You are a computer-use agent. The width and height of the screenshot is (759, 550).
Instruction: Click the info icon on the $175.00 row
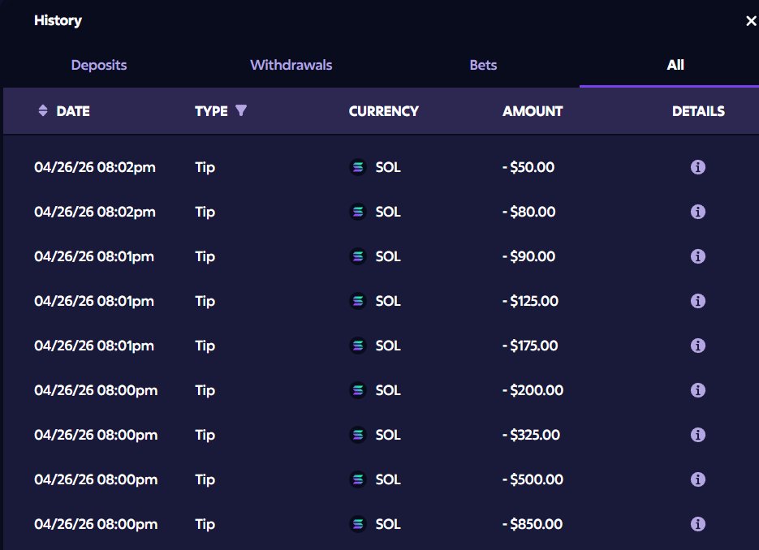pyautogui.click(x=697, y=346)
